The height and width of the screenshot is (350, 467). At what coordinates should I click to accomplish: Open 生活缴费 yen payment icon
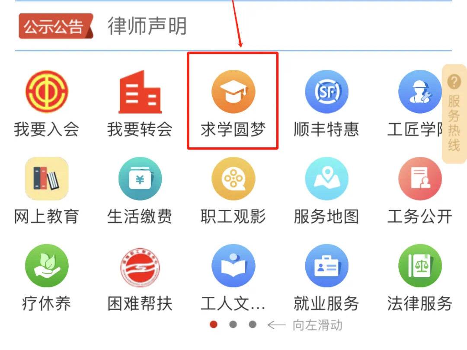pyautogui.click(x=140, y=178)
